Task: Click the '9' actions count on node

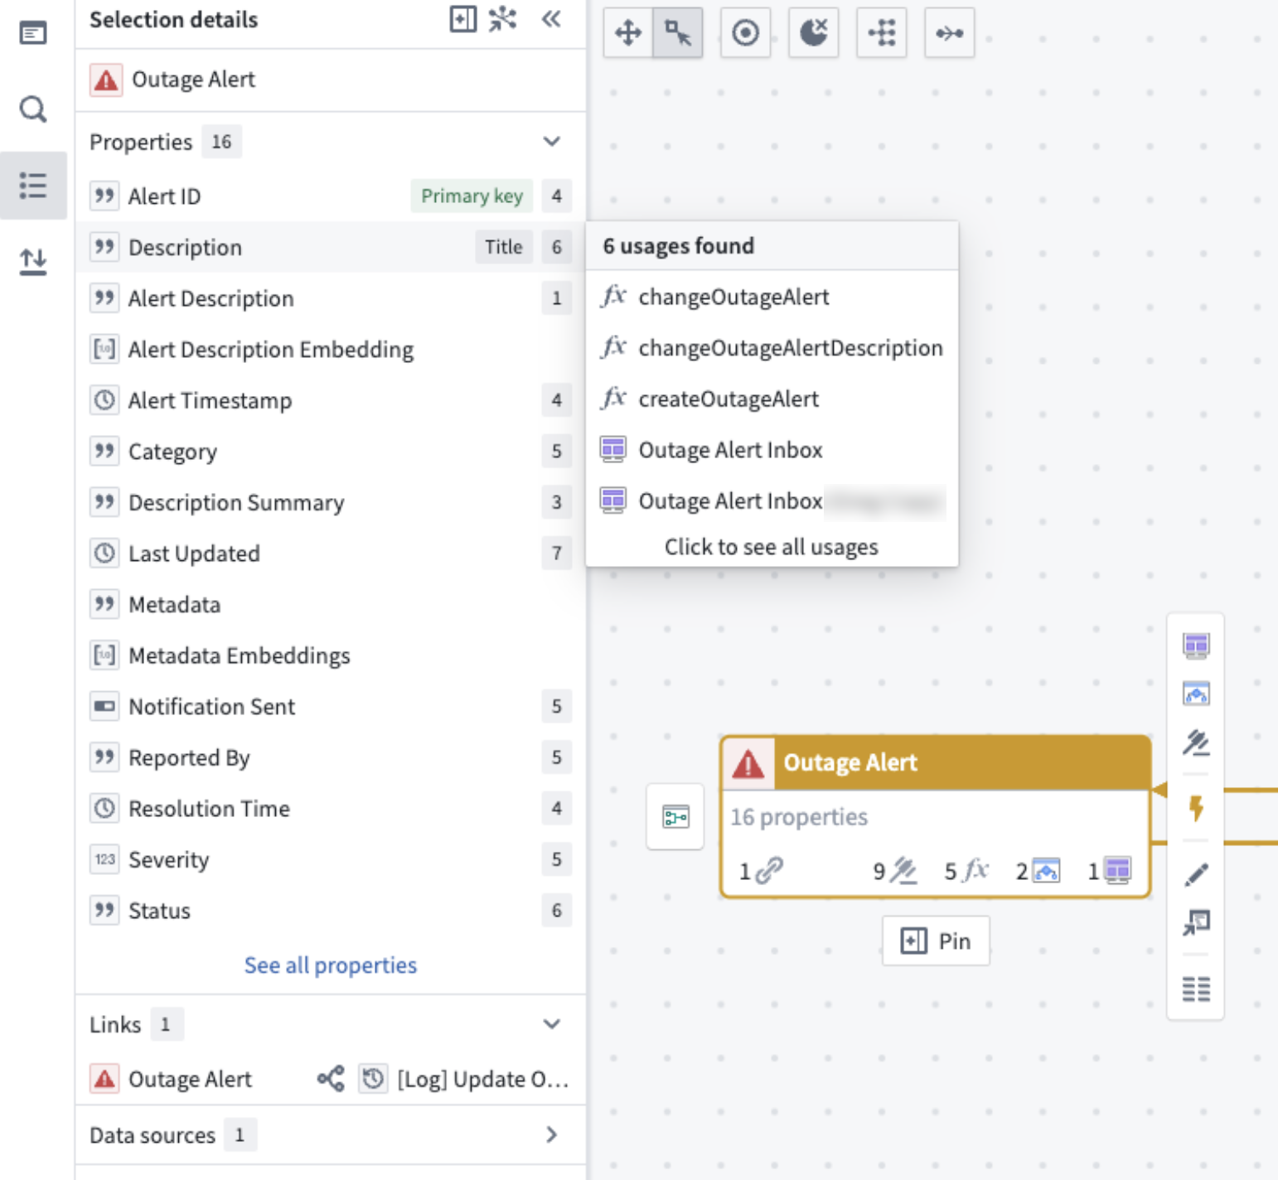Action: pyautogui.click(x=895, y=871)
